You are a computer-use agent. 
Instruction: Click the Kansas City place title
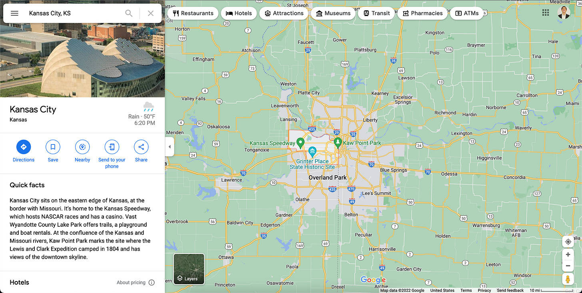pyautogui.click(x=33, y=109)
